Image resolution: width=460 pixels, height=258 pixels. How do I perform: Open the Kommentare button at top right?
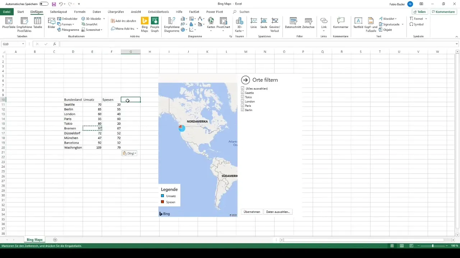443,12
